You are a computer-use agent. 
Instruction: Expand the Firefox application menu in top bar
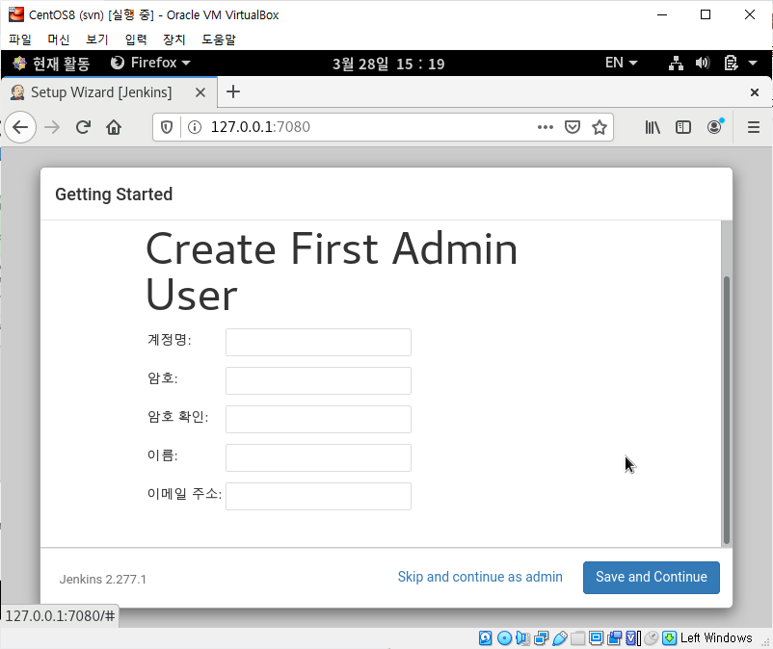pyautogui.click(x=151, y=63)
